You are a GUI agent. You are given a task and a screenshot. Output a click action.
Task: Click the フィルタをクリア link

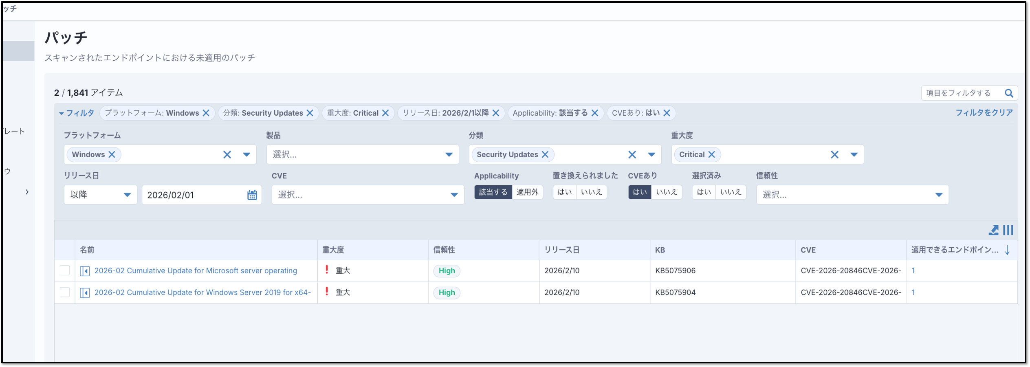pyautogui.click(x=984, y=113)
